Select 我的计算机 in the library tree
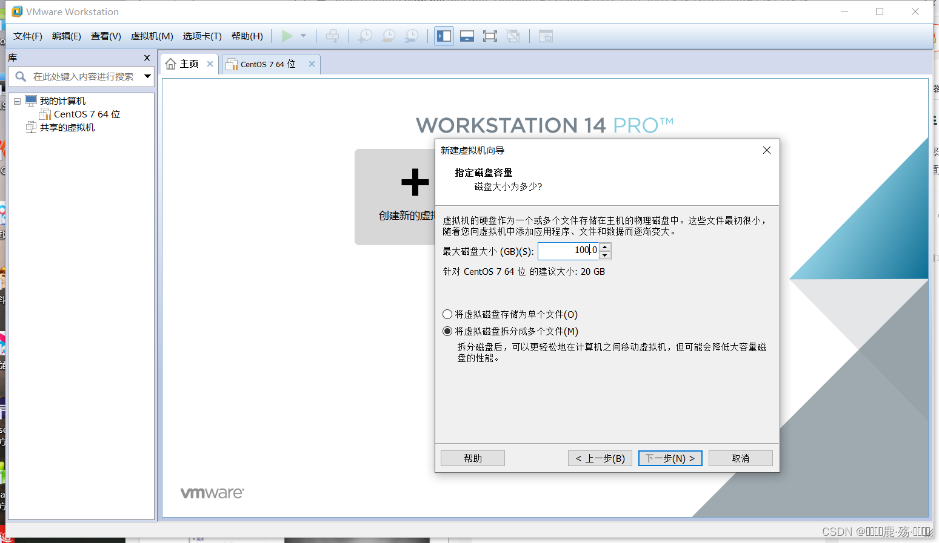 coord(62,101)
